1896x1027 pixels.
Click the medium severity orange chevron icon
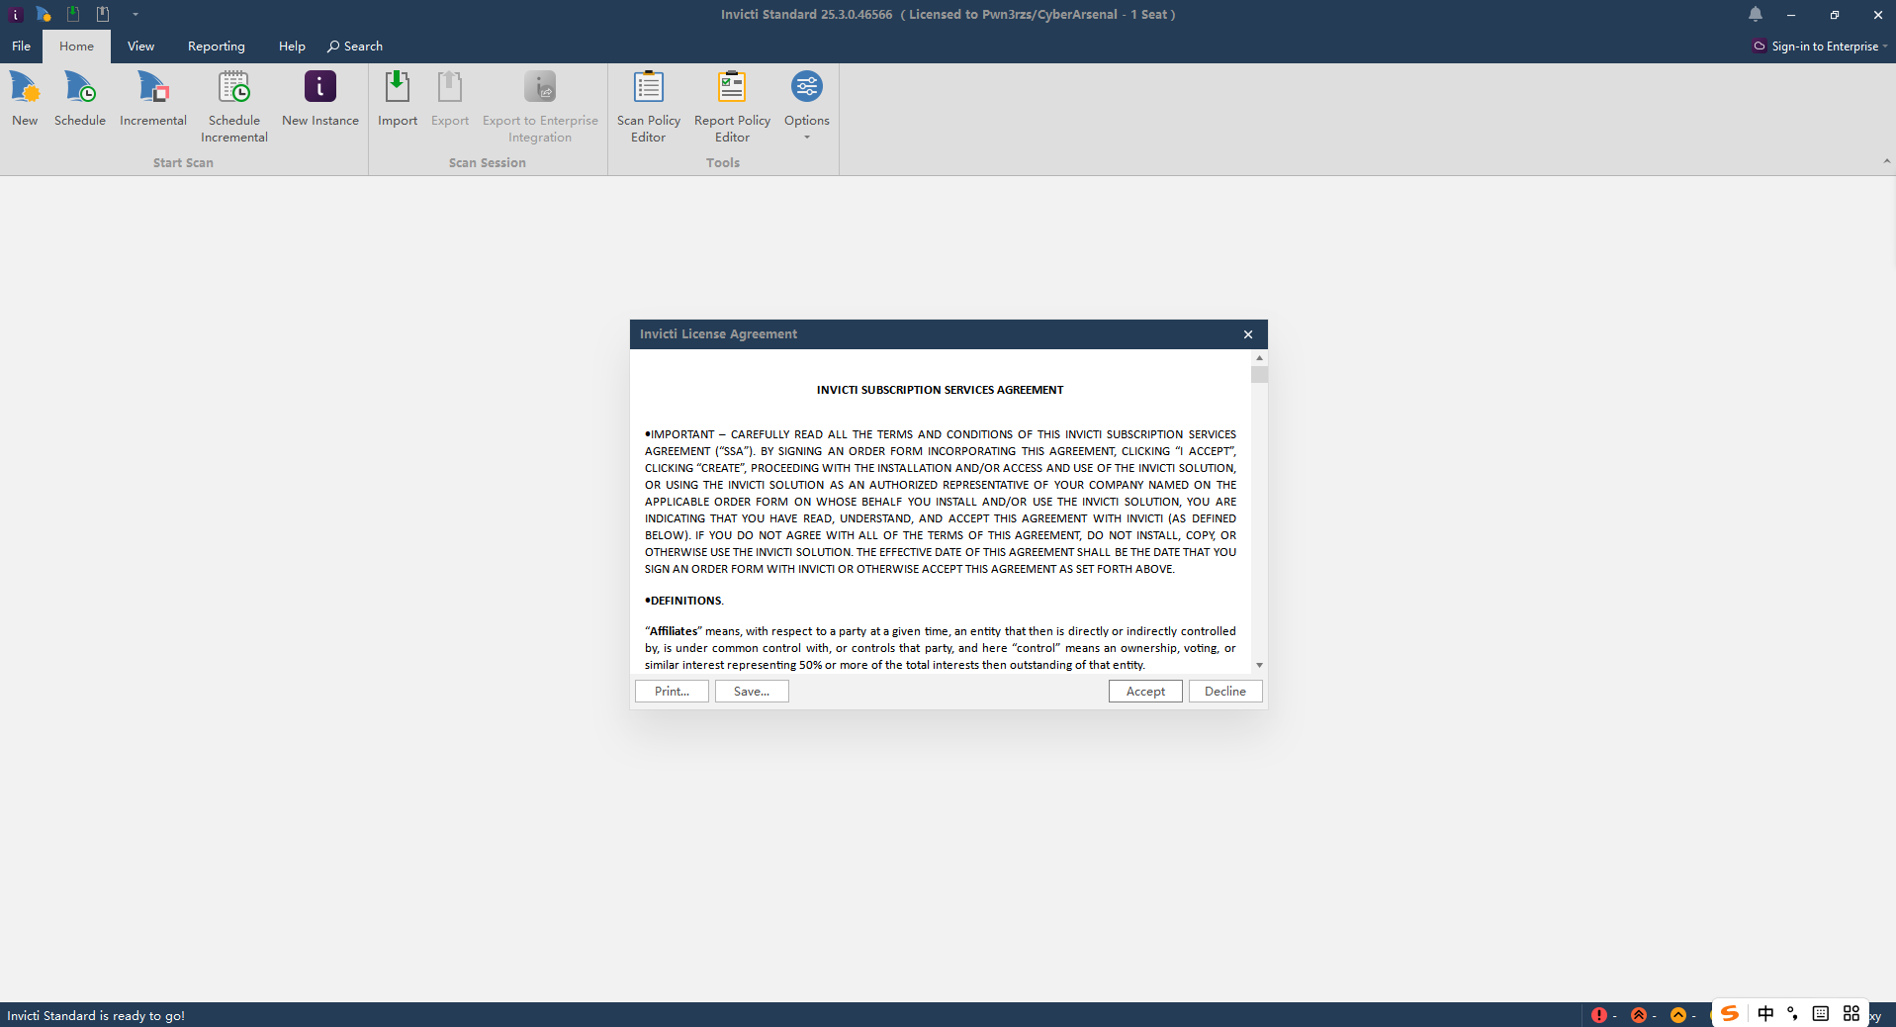[1678, 1015]
